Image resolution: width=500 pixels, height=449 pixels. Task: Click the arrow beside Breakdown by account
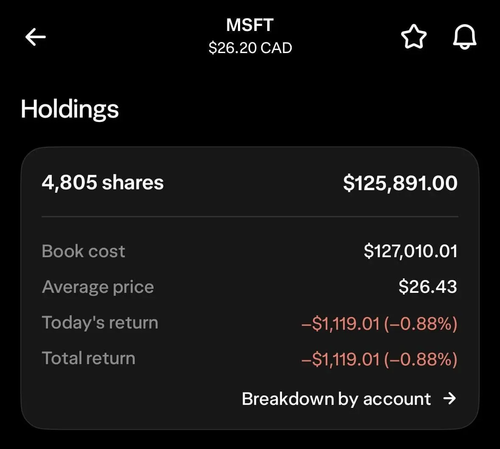450,398
